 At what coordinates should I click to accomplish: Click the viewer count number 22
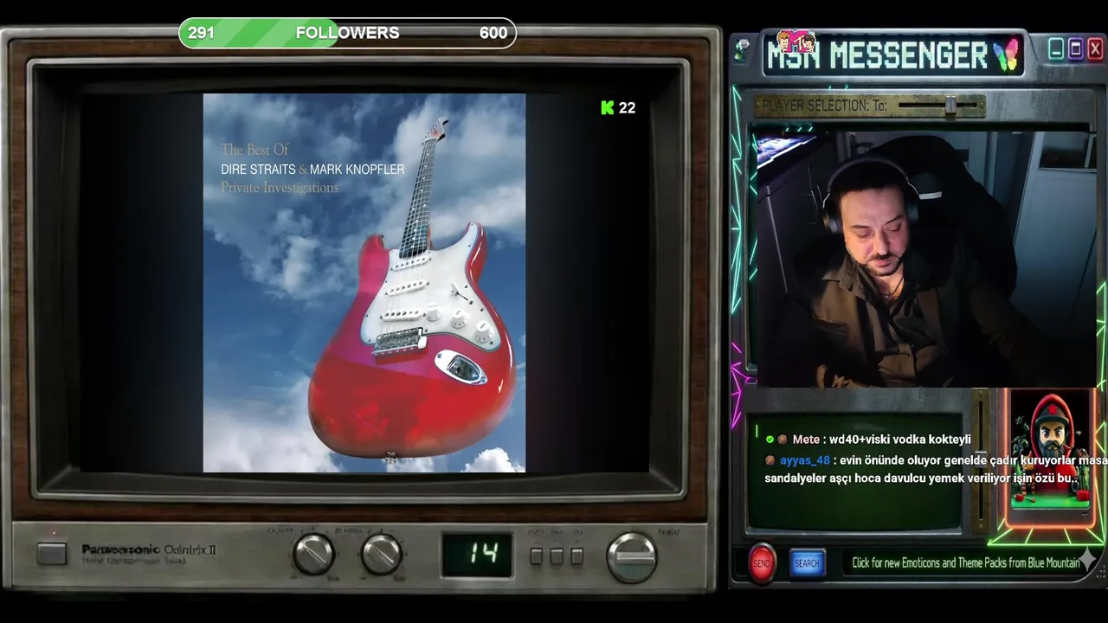coord(627,107)
